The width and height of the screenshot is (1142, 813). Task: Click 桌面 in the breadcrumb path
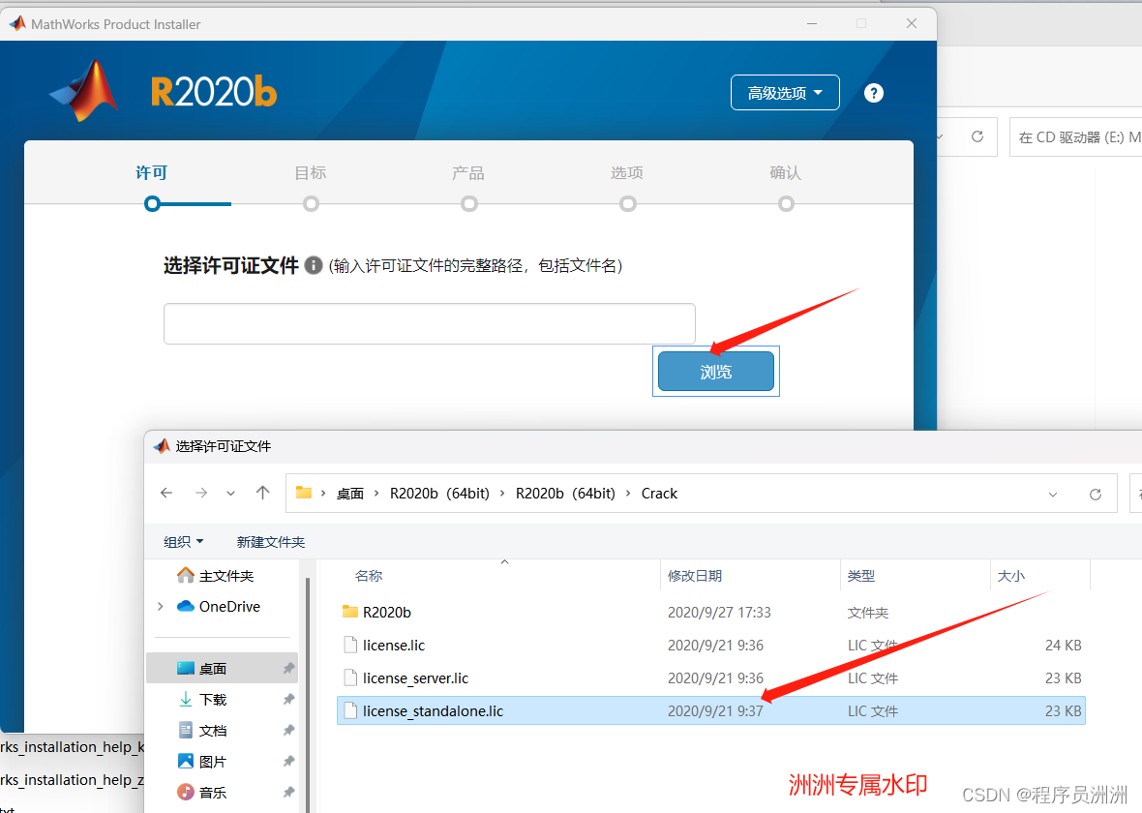(x=350, y=494)
